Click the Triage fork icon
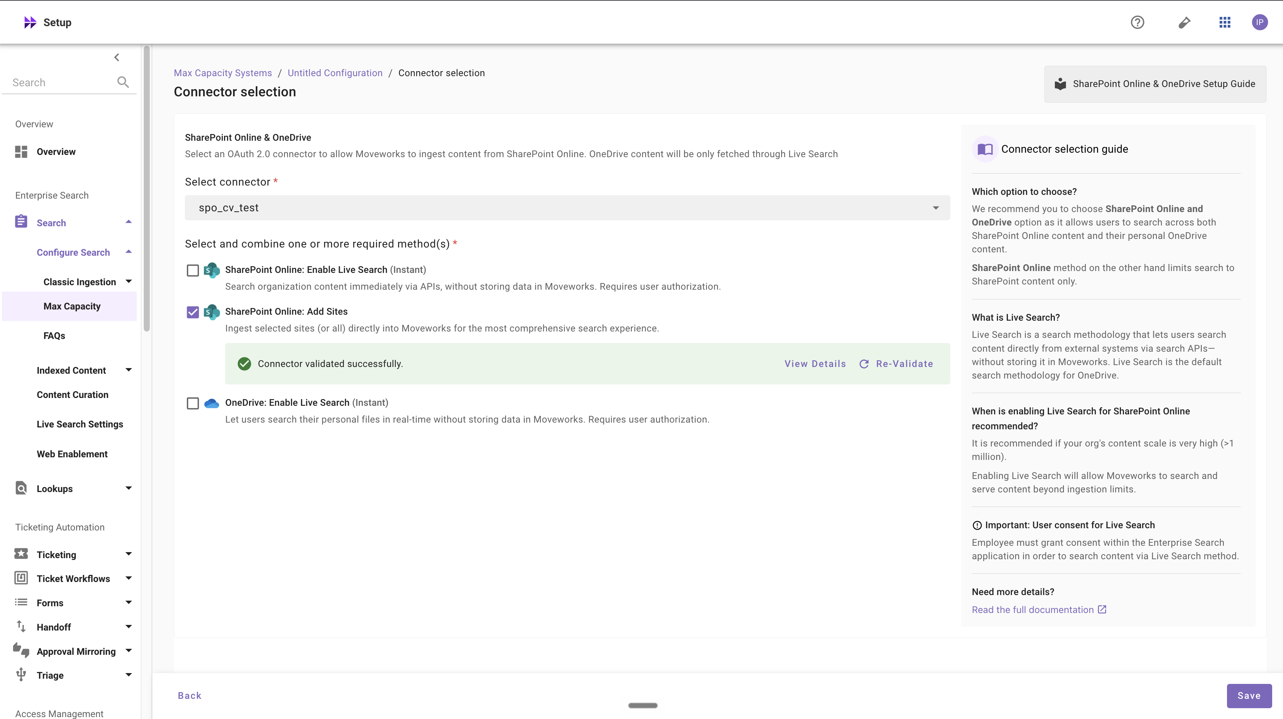Image resolution: width=1283 pixels, height=719 pixels. 21,674
